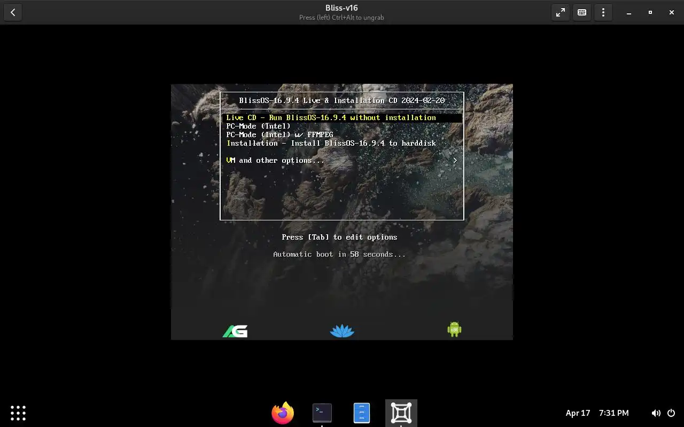Click the automatic boot countdown text
This screenshot has height=427, width=684.
click(339, 254)
